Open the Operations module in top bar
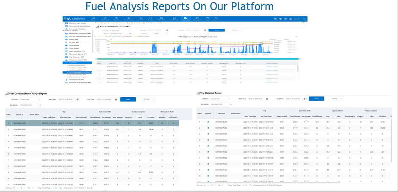The image size is (398, 192). (197, 19)
